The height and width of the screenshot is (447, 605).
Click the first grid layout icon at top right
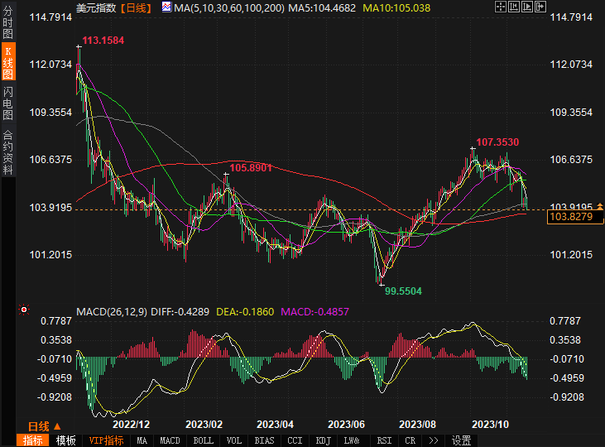pyautogui.click(x=499, y=7)
